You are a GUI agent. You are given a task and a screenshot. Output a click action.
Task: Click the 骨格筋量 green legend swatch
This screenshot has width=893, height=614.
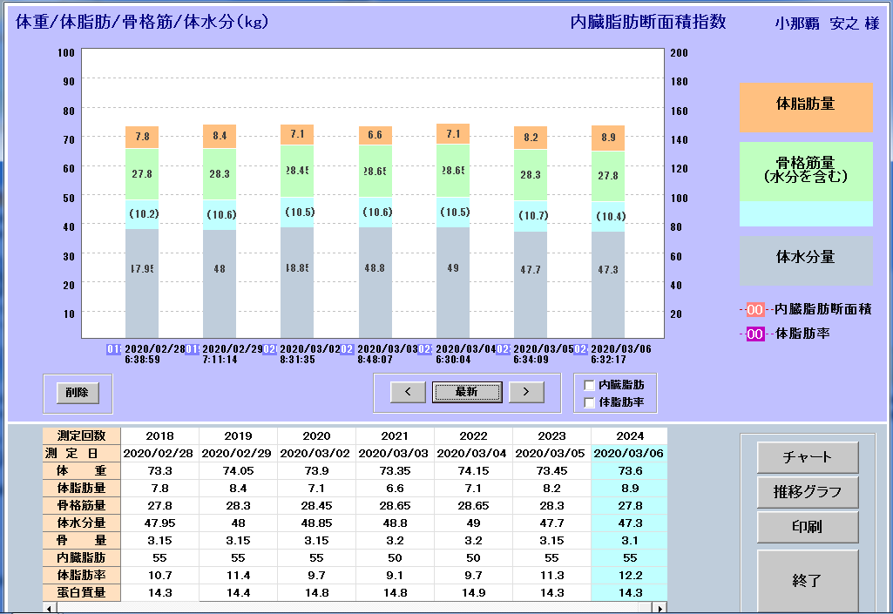pyautogui.click(x=806, y=172)
